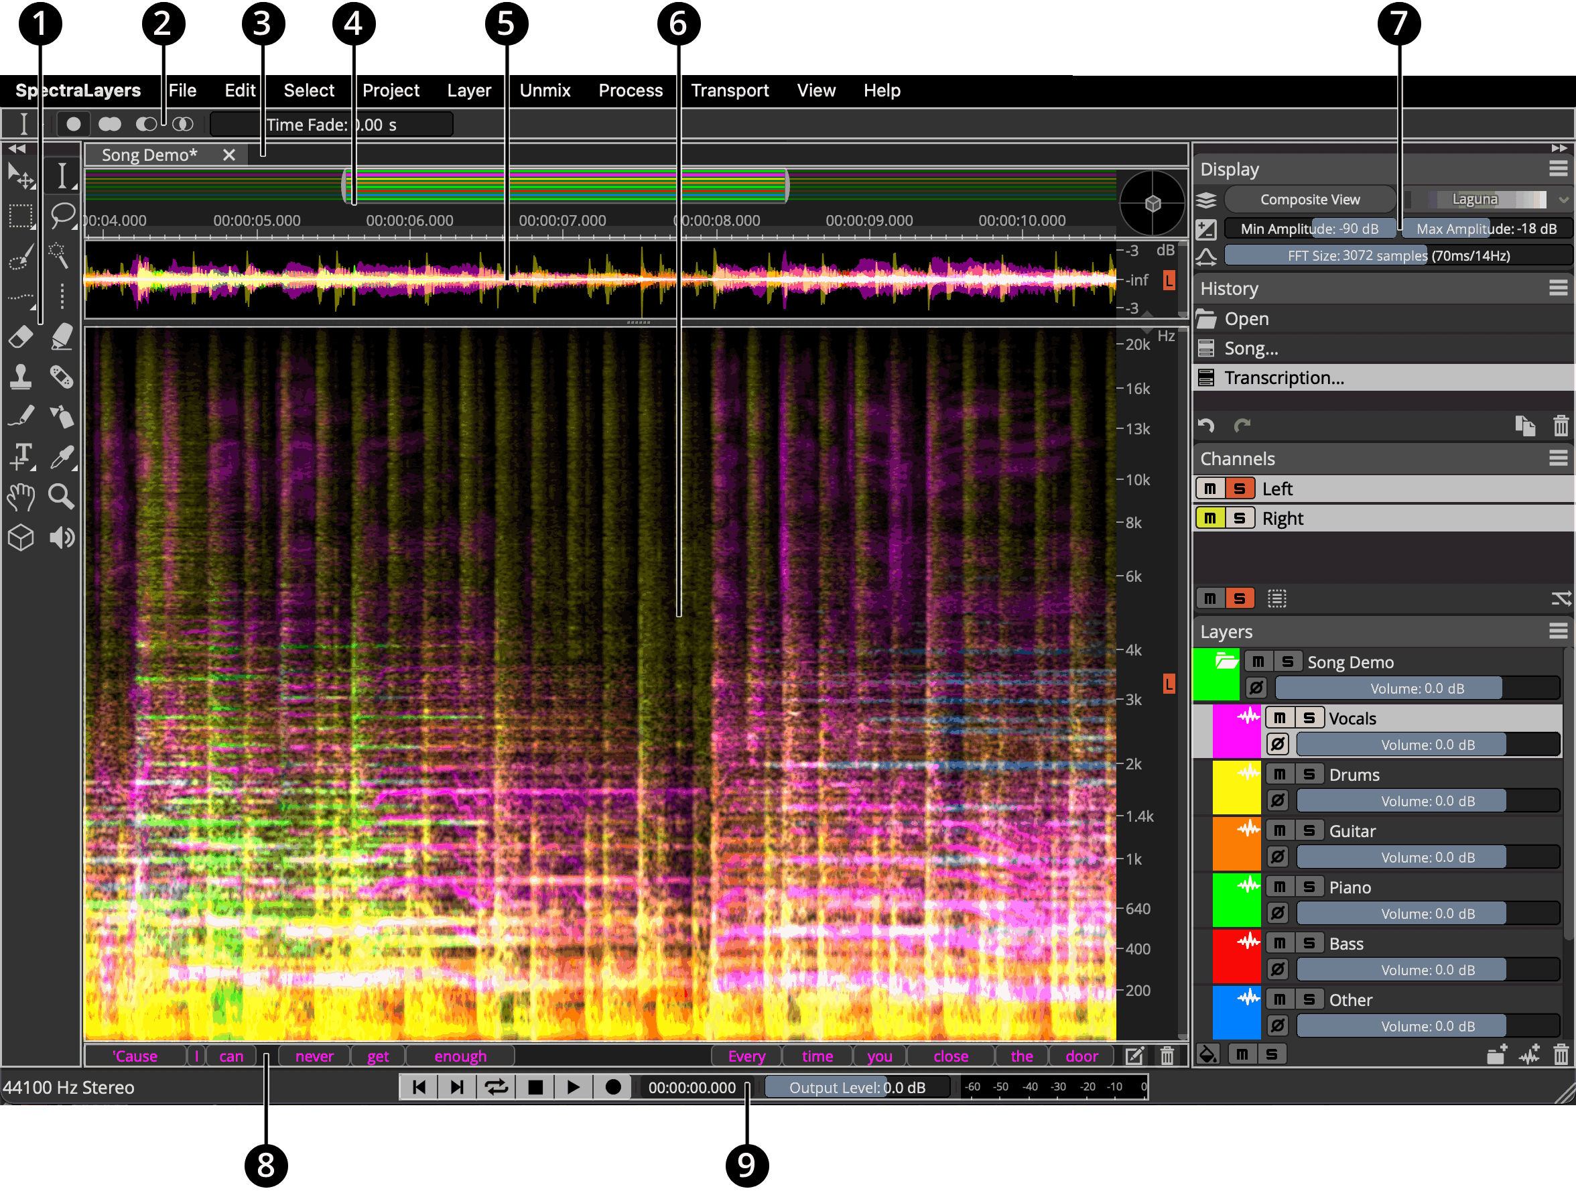The width and height of the screenshot is (1576, 1191).
Task: Open the Project menu
Action: (x=391, y=90)
